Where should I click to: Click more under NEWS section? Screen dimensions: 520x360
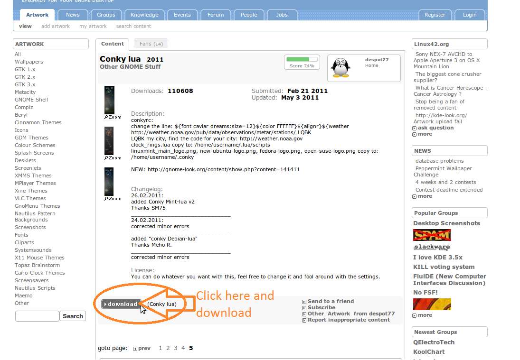point(425,196)
